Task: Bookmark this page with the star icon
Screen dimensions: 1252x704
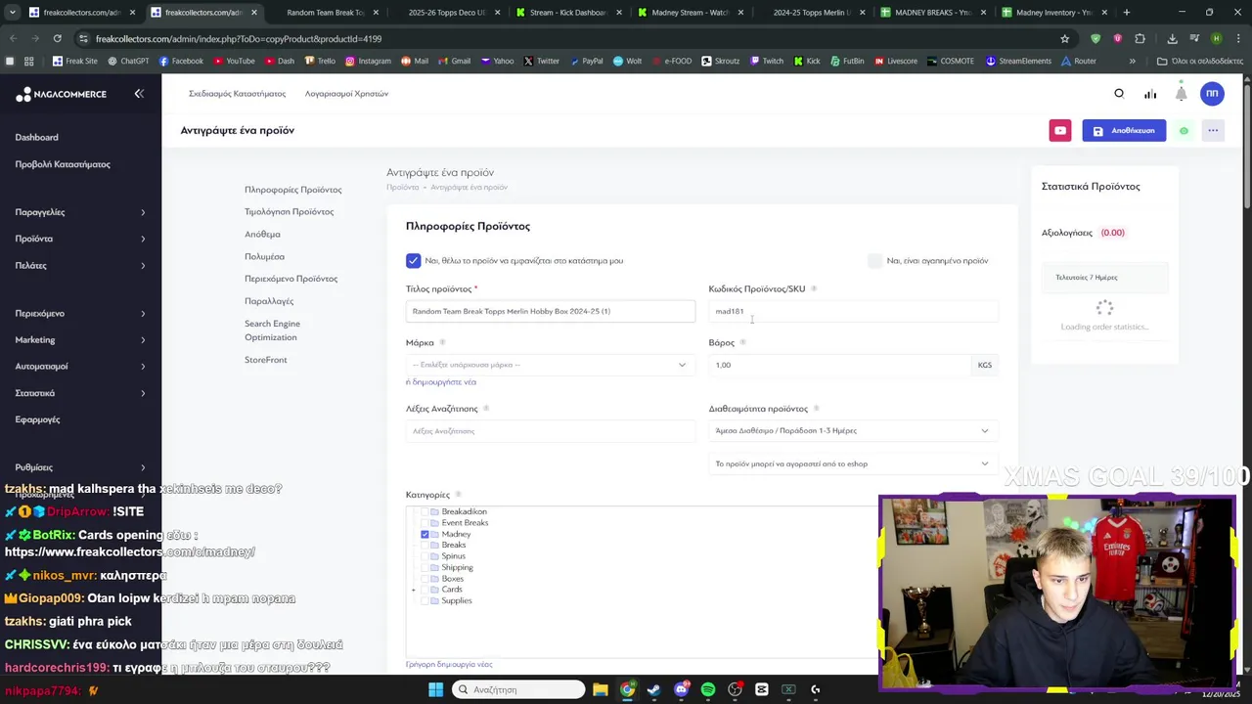Action: 1064,38
